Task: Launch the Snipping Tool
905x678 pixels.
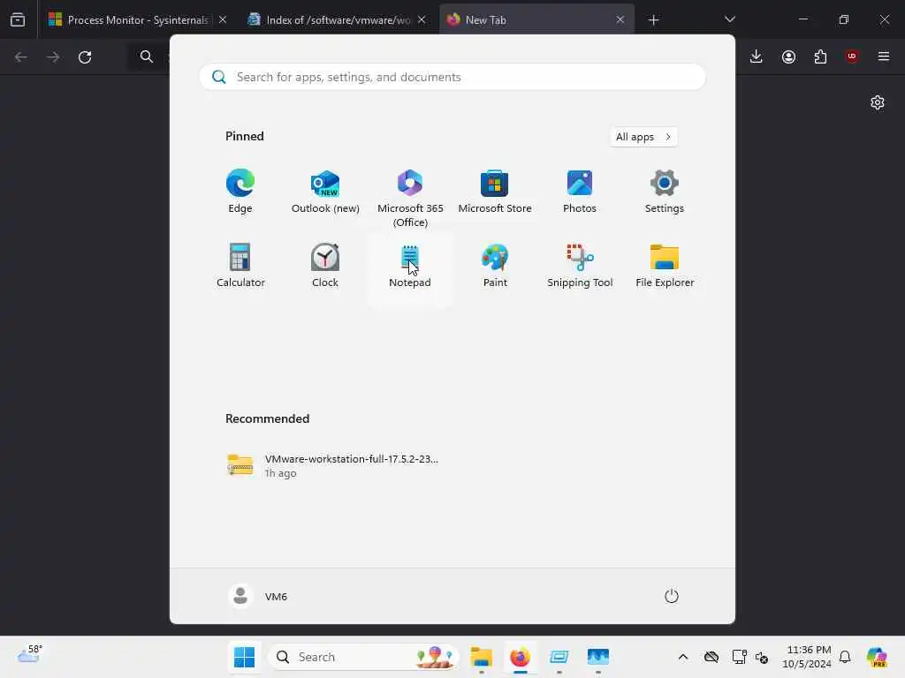Action: [580, 266]
